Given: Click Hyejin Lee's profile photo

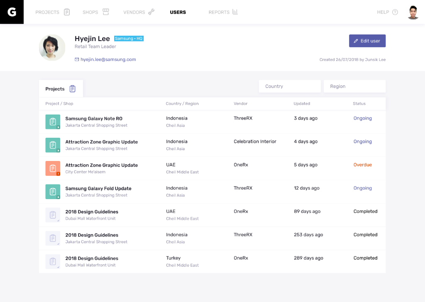Looking at the screenshot, I should (x=52, y=48).
